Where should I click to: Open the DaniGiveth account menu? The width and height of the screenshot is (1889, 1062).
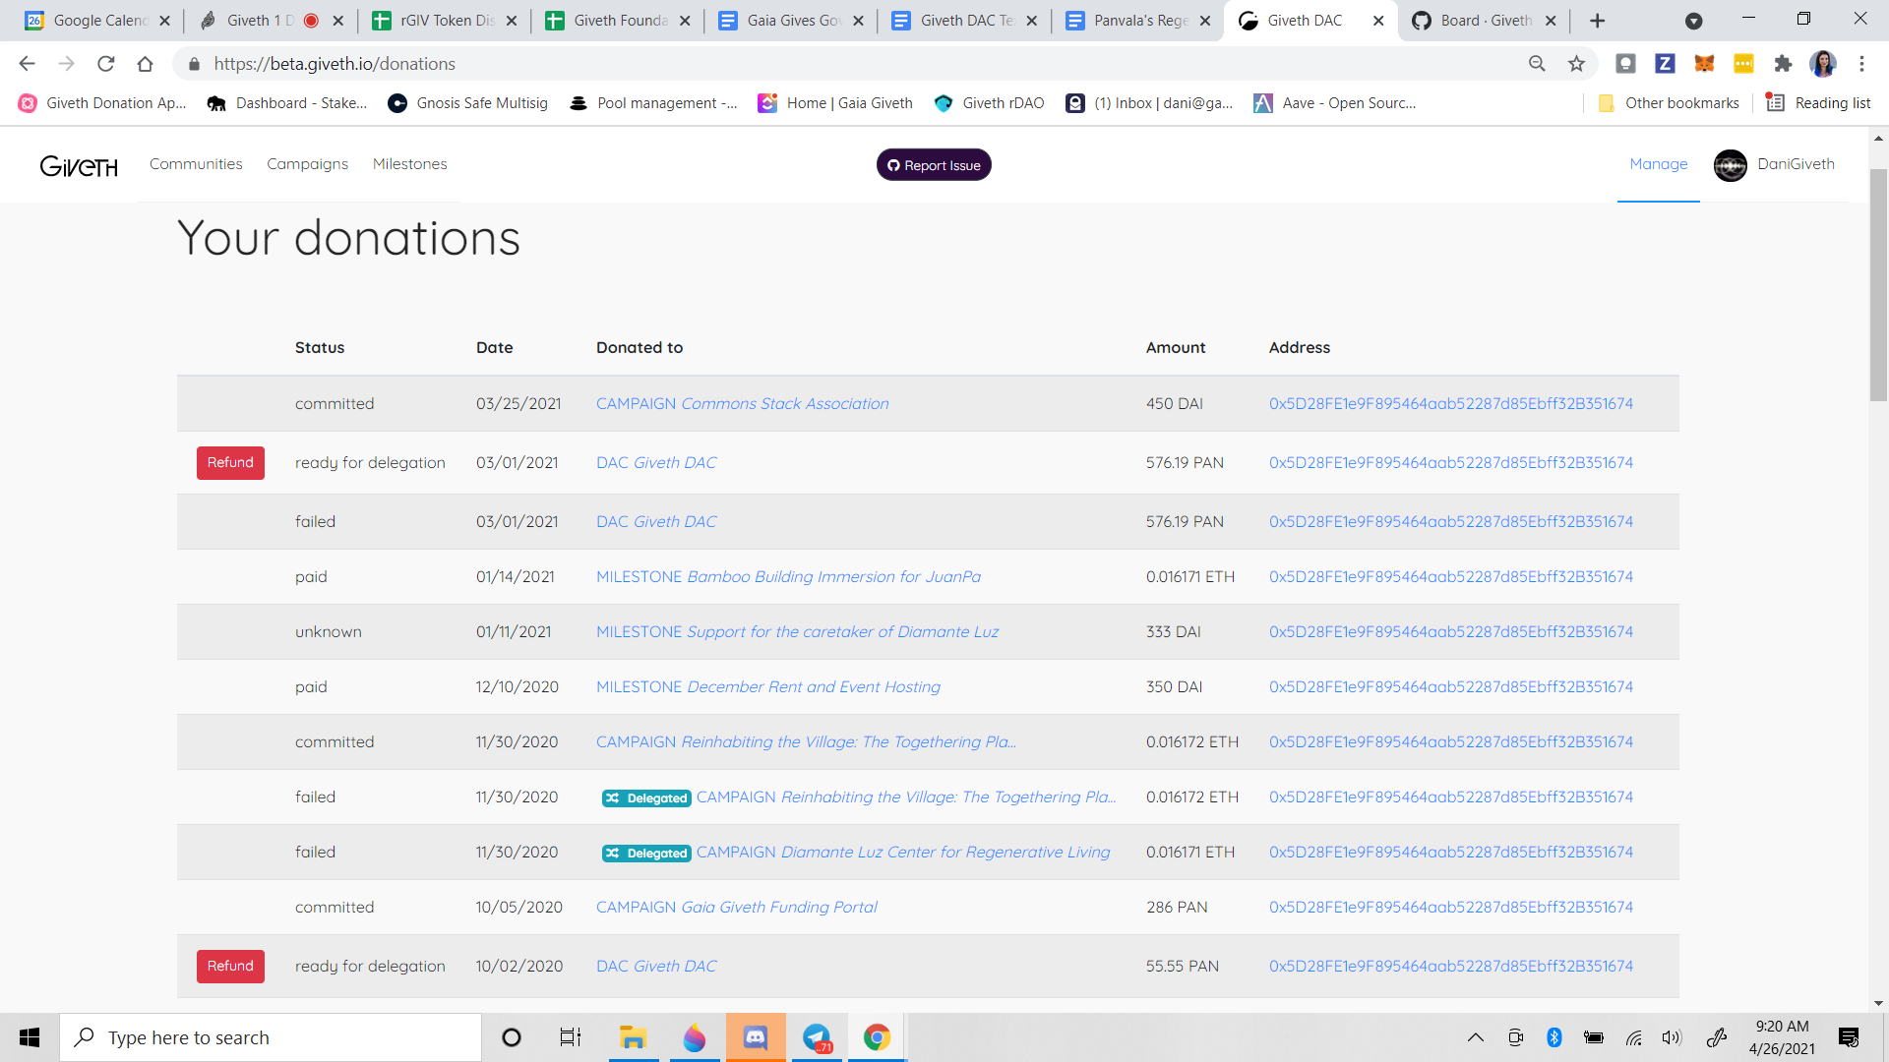point(1796,164)
